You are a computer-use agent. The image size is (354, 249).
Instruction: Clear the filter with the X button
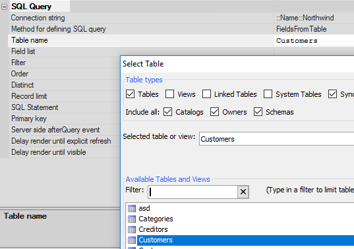[243, 192]
